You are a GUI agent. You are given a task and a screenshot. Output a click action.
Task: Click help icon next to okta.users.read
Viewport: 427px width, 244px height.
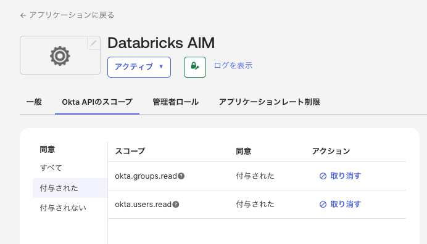(176, 205)
